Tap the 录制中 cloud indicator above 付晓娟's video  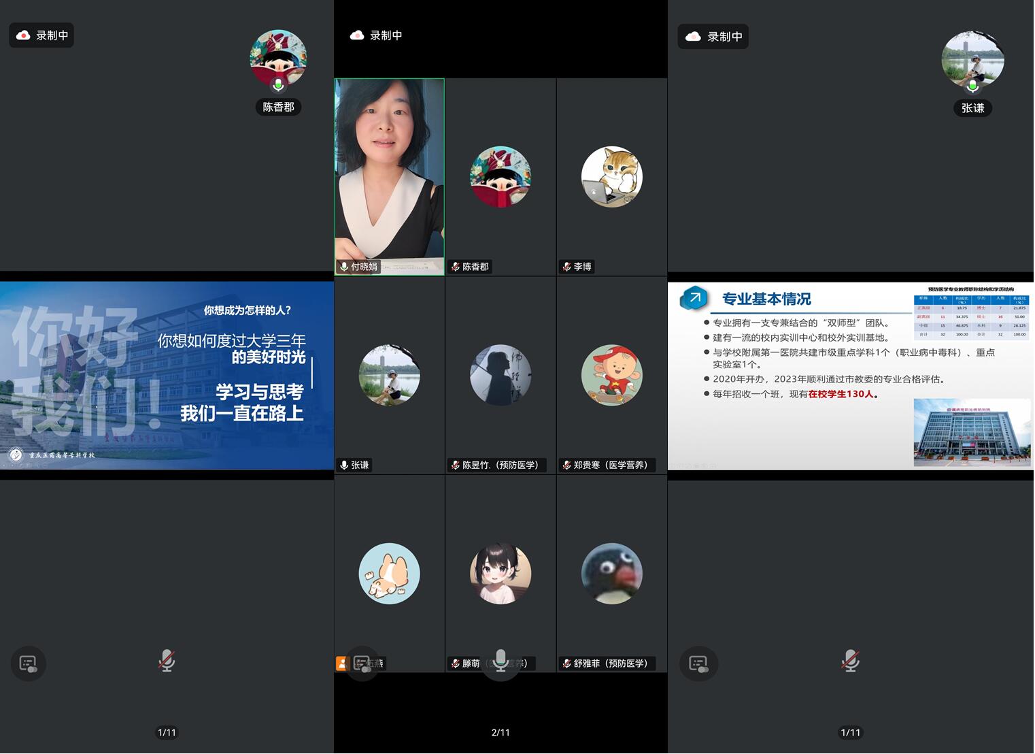pos(376,35)
